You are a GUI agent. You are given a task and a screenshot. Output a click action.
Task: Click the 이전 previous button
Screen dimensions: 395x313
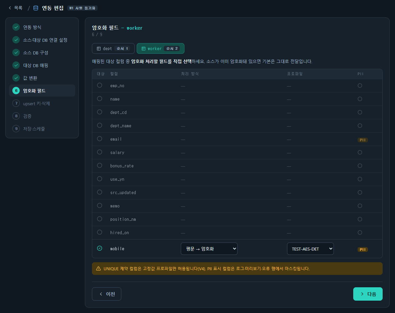[x=107, y=294]
